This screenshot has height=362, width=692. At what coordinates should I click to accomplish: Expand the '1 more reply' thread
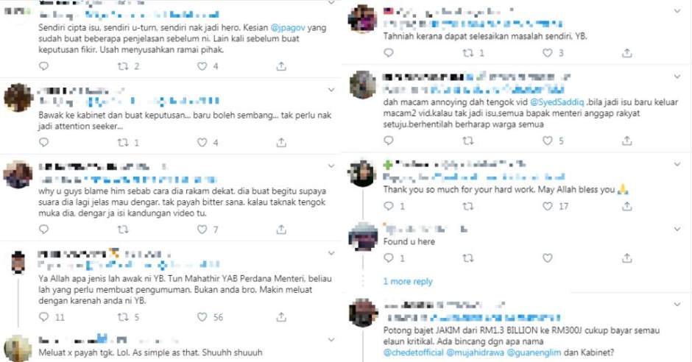(408, 281)
